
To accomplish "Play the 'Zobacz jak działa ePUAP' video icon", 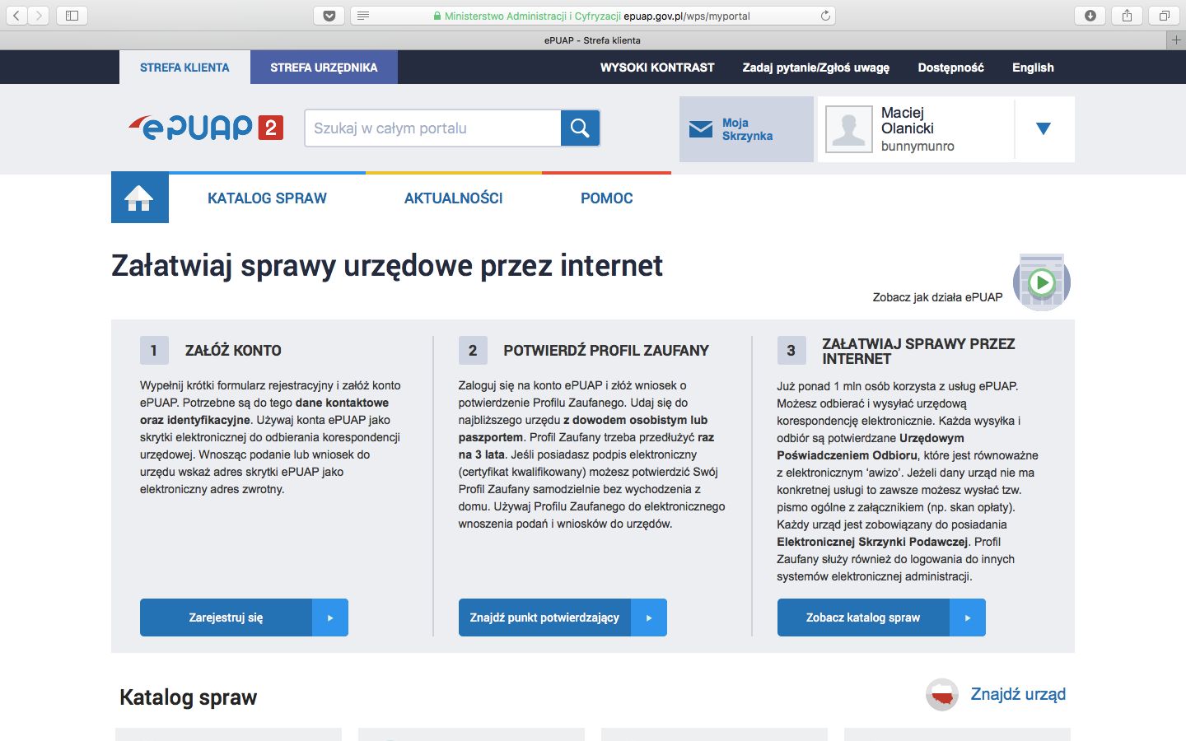I will click(1043, 281).
